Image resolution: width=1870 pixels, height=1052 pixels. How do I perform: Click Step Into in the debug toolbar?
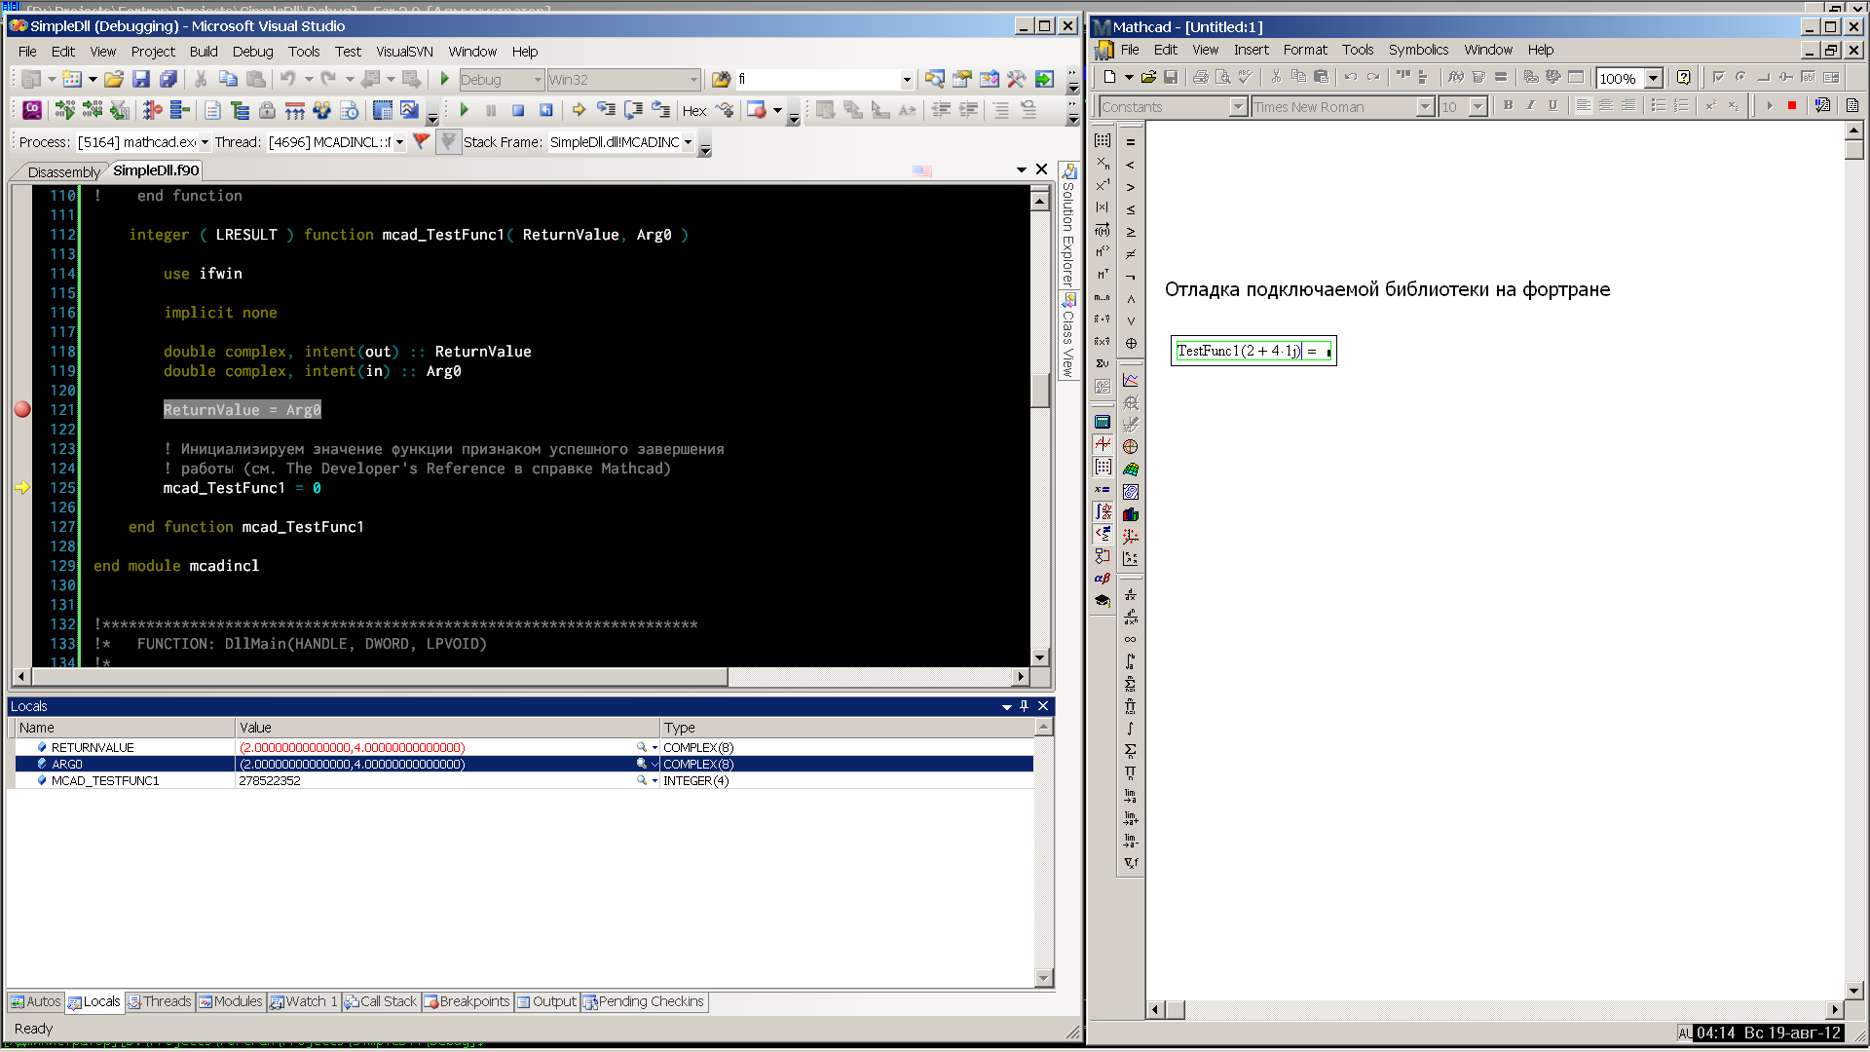(x=607, y=110)
